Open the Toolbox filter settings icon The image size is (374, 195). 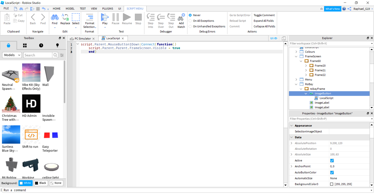coord(62,55)
